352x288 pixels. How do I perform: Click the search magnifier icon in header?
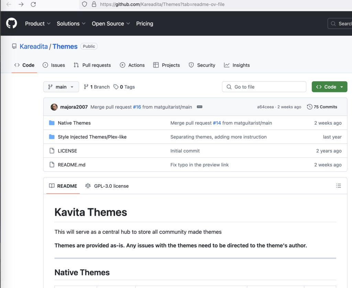tap(333, 24)
